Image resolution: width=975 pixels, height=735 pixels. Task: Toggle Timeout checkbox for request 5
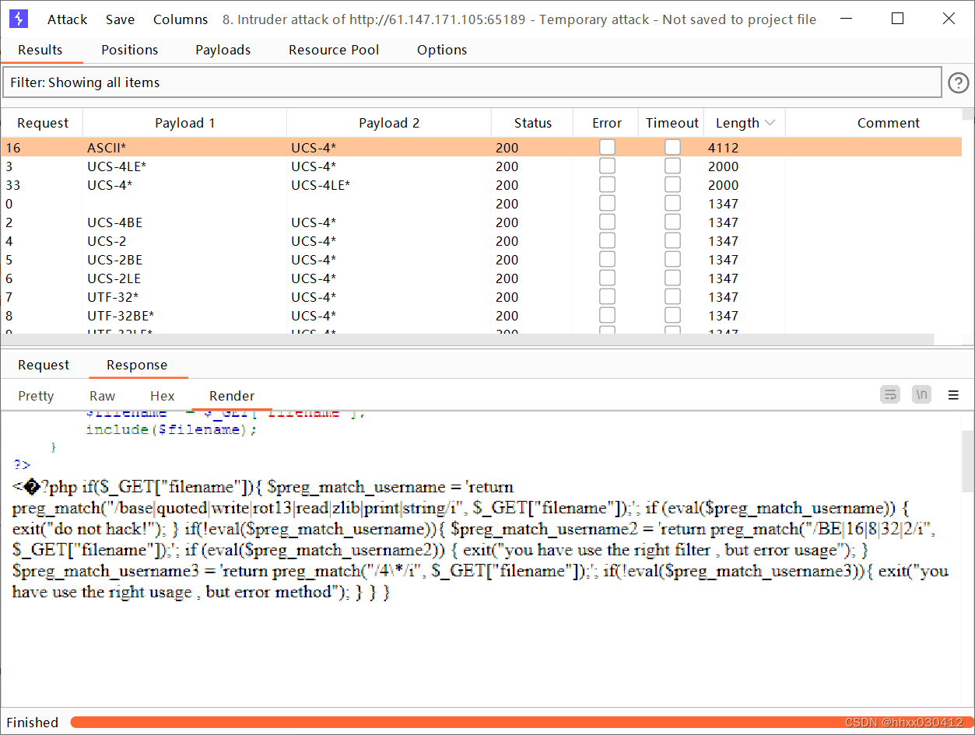pyautogui.click(x=672, y=259)
